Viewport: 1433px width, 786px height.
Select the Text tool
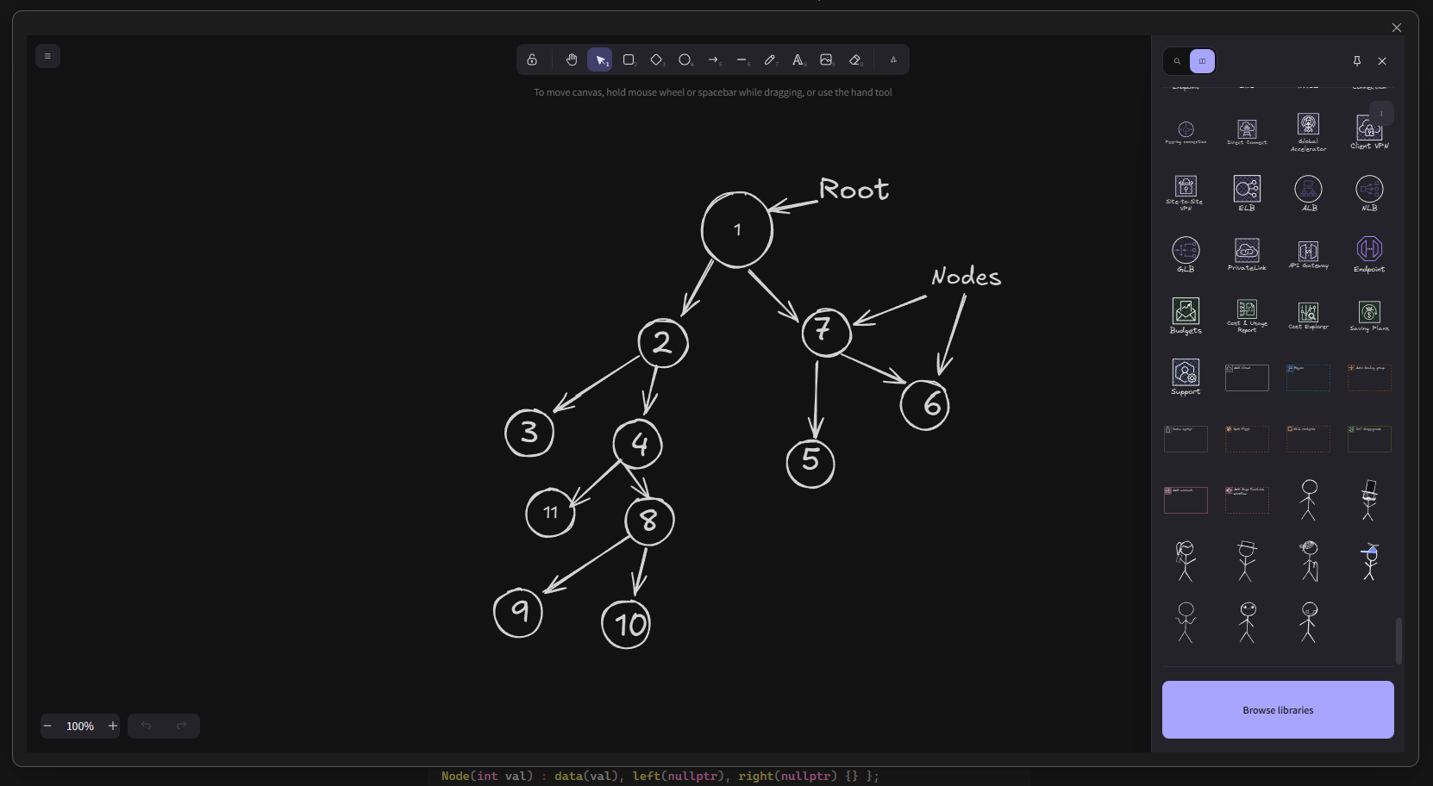pyautogui.click(x=798, y=59)
